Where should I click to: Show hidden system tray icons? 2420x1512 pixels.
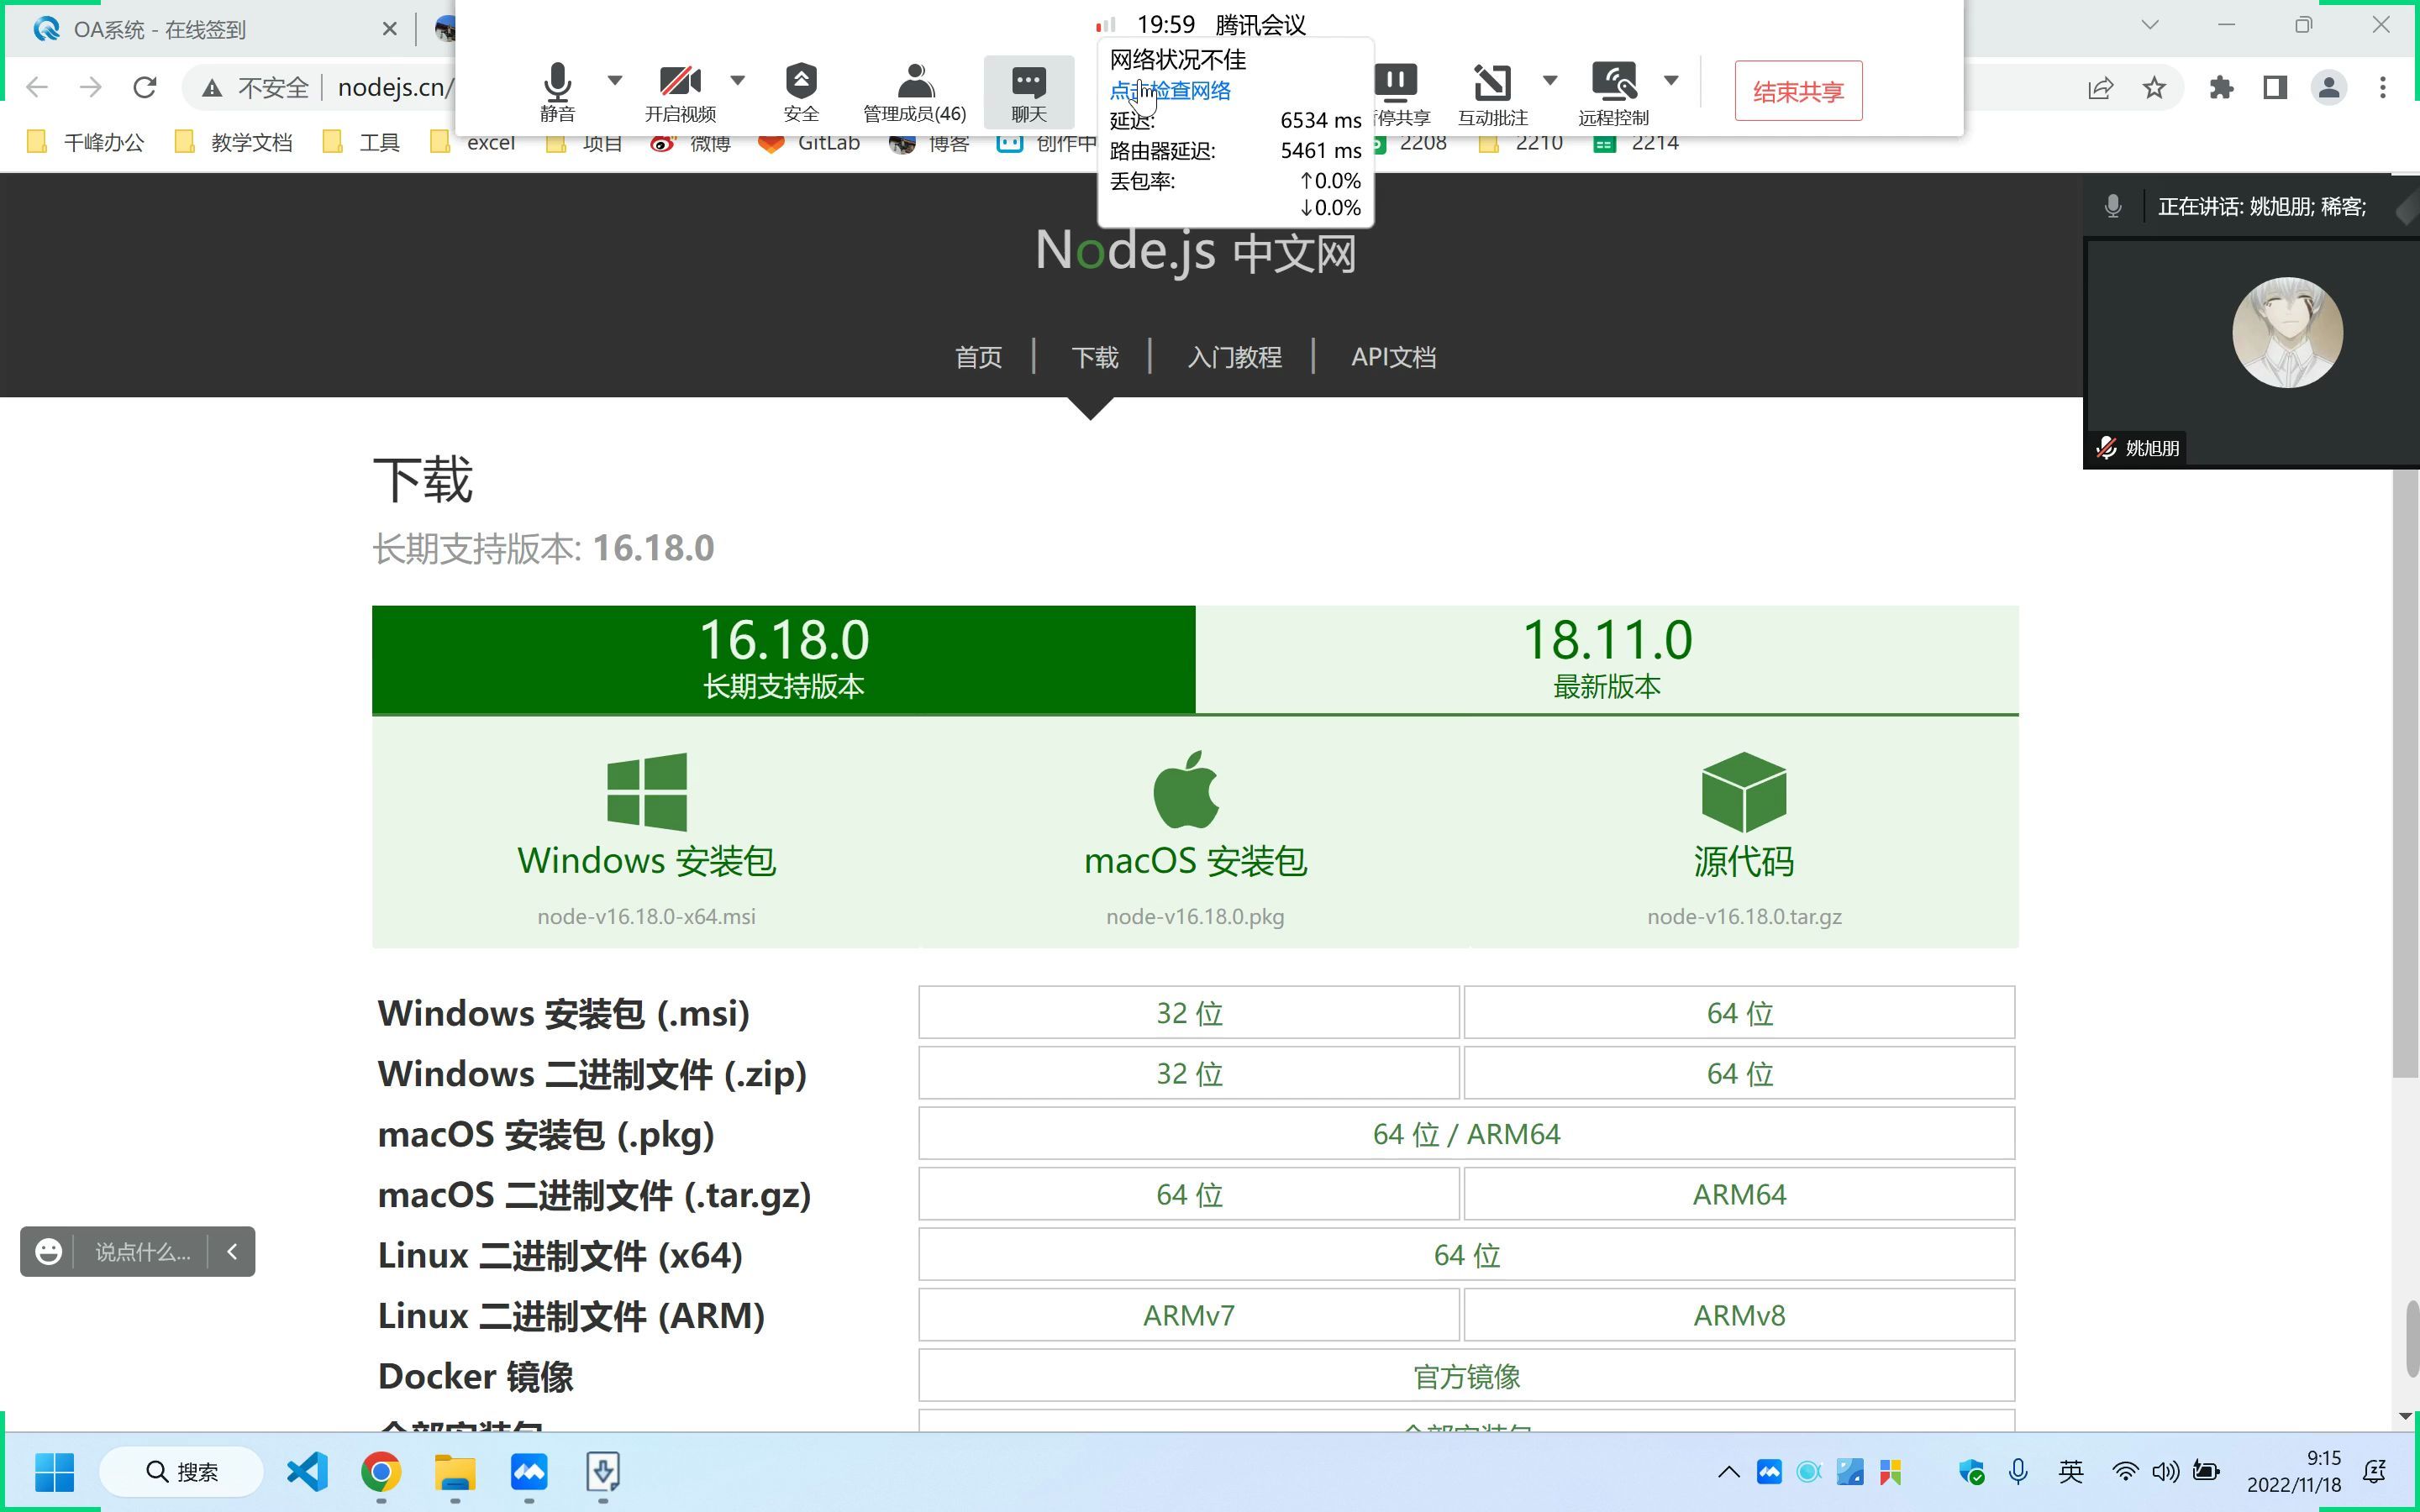(1729, 1472)
